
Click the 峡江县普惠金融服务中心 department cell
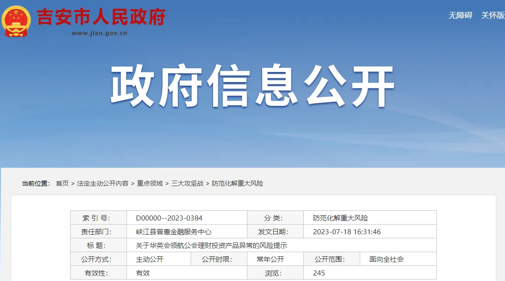[x=187, y=231]
